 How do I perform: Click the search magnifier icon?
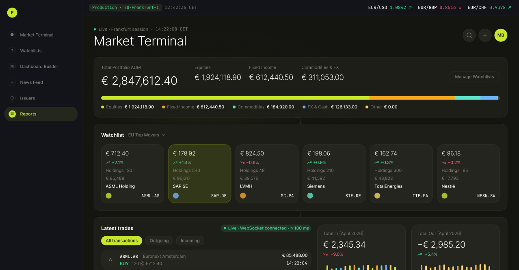pos(469,35)
